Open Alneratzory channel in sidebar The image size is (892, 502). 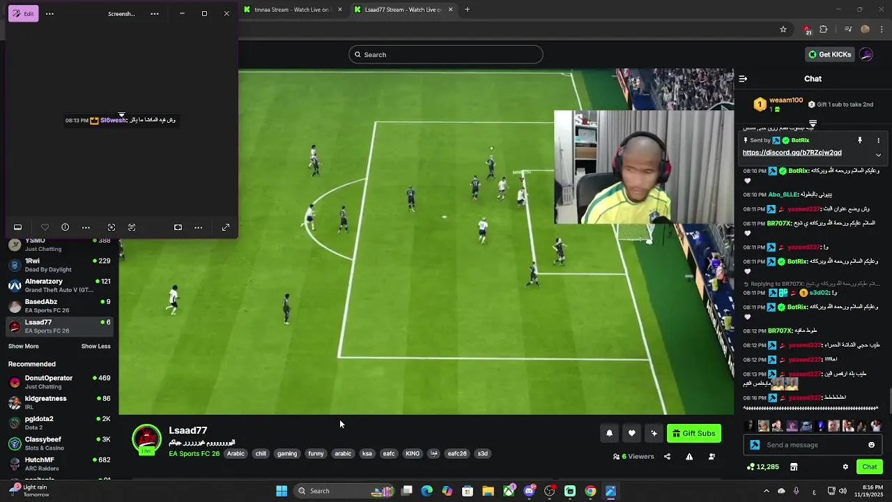tap(59, 285)
